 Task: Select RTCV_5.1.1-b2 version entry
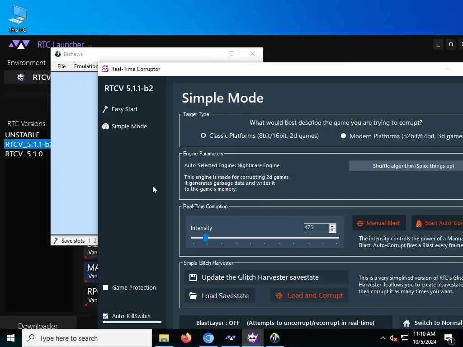28,144
